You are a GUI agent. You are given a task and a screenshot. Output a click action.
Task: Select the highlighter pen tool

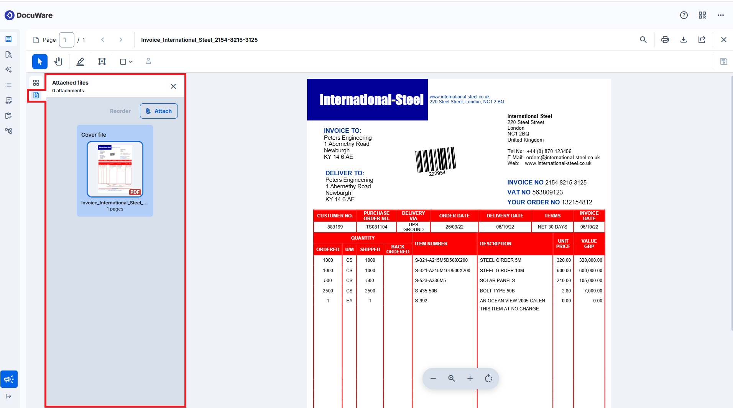80,62
